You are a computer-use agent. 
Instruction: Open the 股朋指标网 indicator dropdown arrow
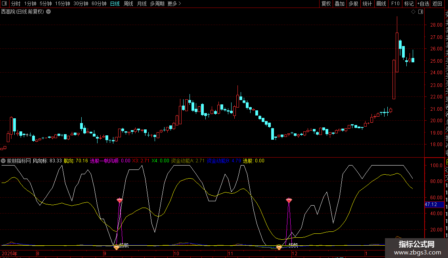tap(4, 161)
